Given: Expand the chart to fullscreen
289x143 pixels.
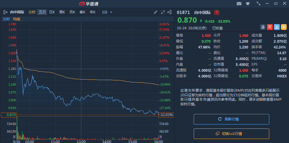Looking at the screenshot, I should click(163, 12).
